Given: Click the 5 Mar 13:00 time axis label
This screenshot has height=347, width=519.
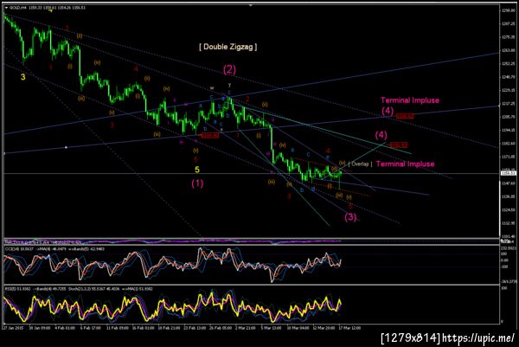Looking at the screenshot, I should [x=271, y=328].
